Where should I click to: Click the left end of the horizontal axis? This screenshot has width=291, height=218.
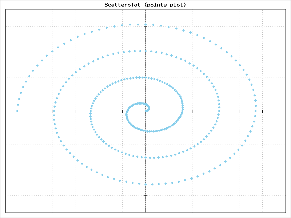(6, 111)
